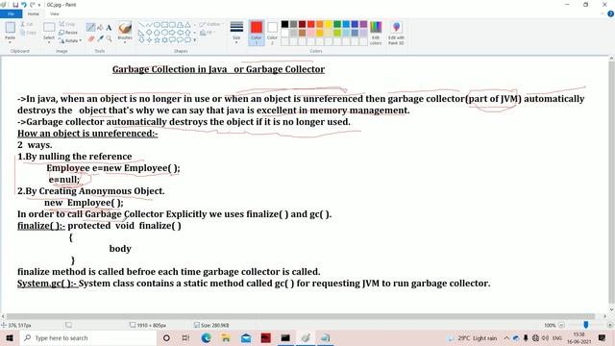Switch to the View ribbon tab

point(54,13)
